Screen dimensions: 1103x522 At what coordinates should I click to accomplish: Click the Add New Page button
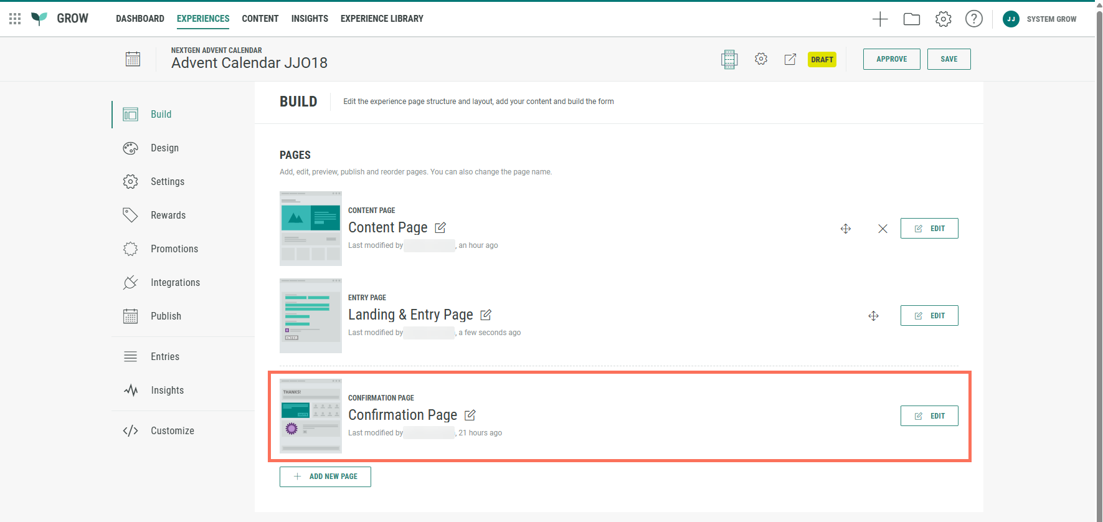point(325,477)
